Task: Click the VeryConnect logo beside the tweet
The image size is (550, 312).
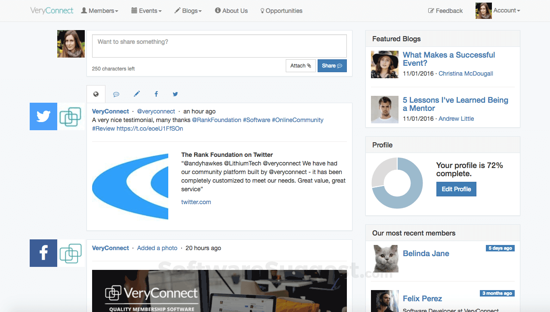Action: point(71,117)
